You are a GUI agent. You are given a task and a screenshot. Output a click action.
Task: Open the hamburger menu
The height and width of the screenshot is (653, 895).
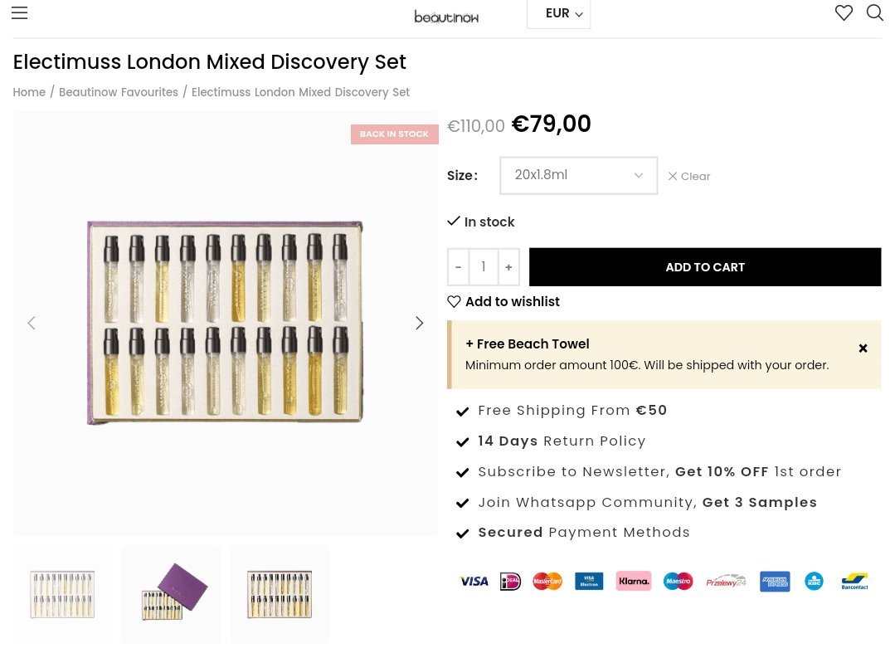pos(19,13)
